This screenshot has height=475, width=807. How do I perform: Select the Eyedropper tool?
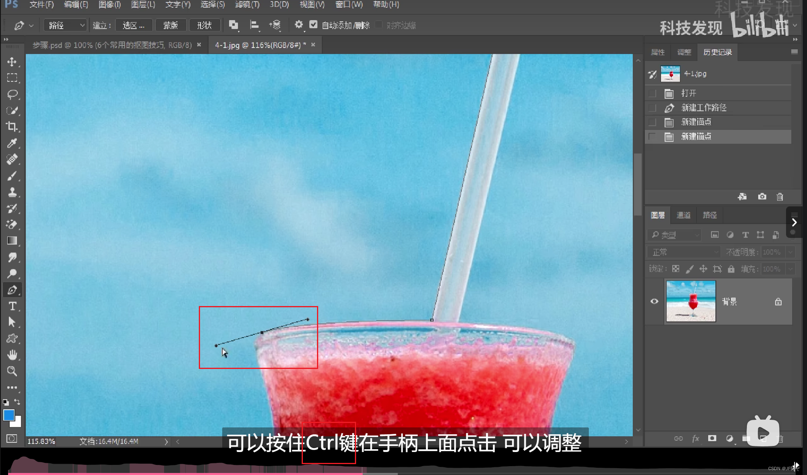click(x=12, y=143)
